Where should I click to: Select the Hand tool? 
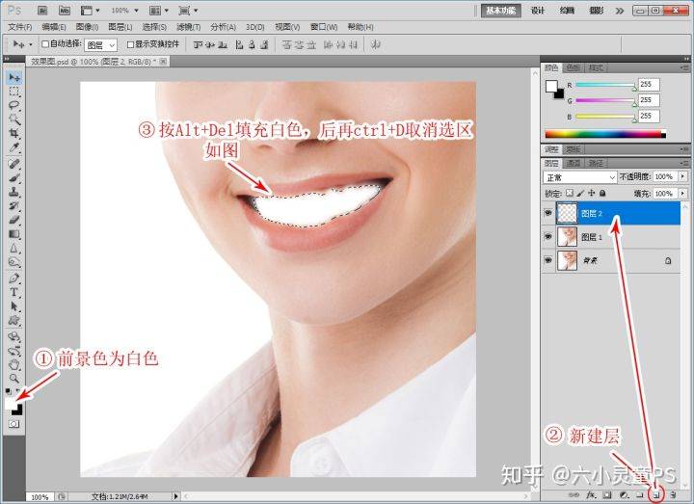[14, 364]
